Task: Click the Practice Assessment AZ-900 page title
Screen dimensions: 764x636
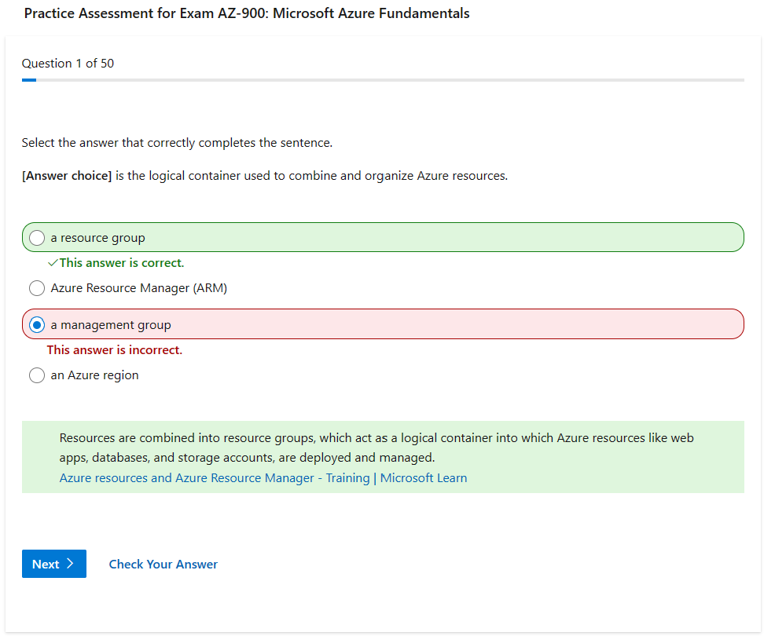Action: click(247, 13)
